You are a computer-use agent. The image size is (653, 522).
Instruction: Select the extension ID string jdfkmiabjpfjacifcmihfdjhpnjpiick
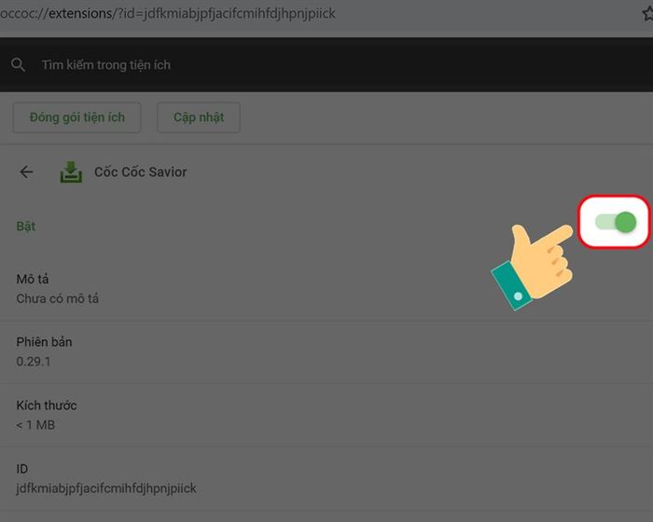106,488
